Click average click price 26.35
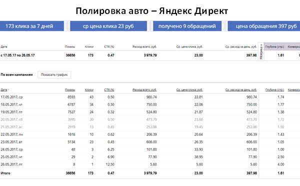 tap(198, 142)
